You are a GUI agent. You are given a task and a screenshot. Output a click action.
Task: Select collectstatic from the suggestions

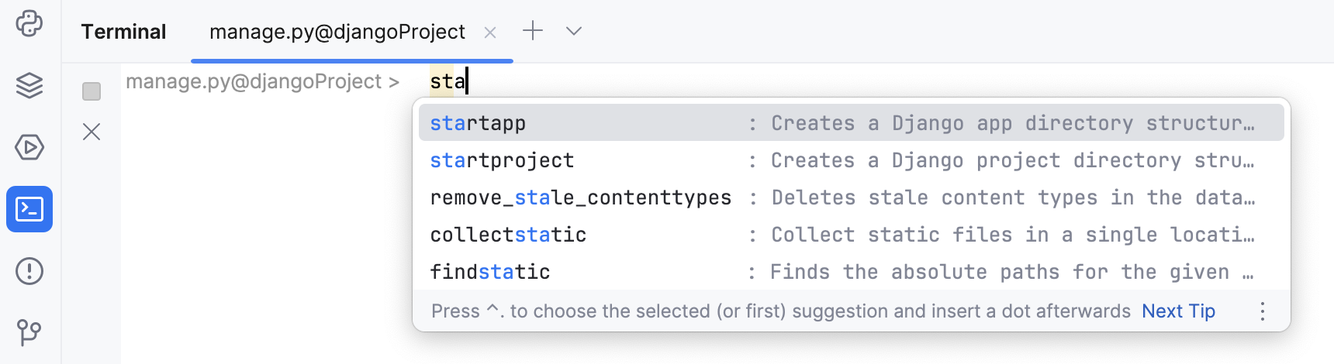(x=508, y=235)
